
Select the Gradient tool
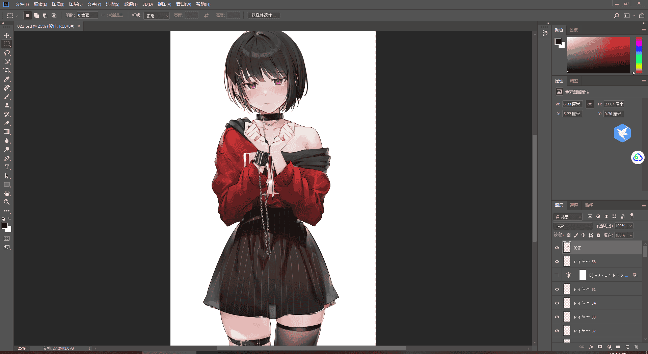[7, 132]
